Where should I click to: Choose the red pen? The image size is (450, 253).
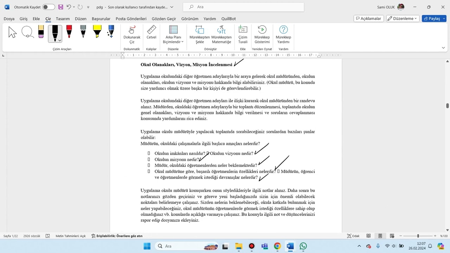(x=69, y=32)
